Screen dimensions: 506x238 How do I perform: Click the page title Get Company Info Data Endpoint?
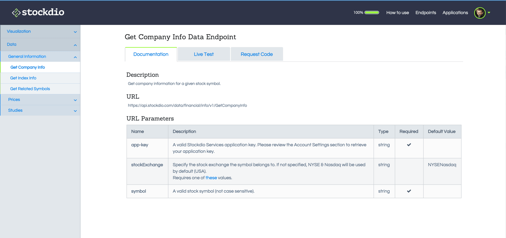click(180, 37)
